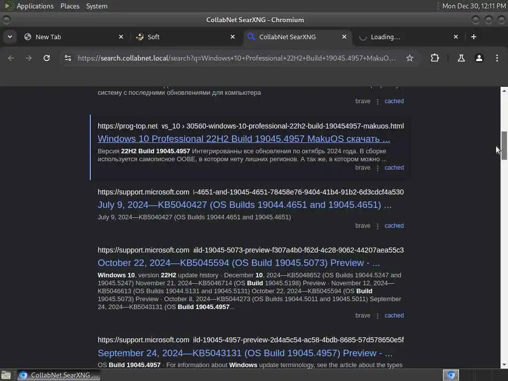Open the Places menu
The width and height of the screenshot is (508, 381).
(x=69, y=6)
